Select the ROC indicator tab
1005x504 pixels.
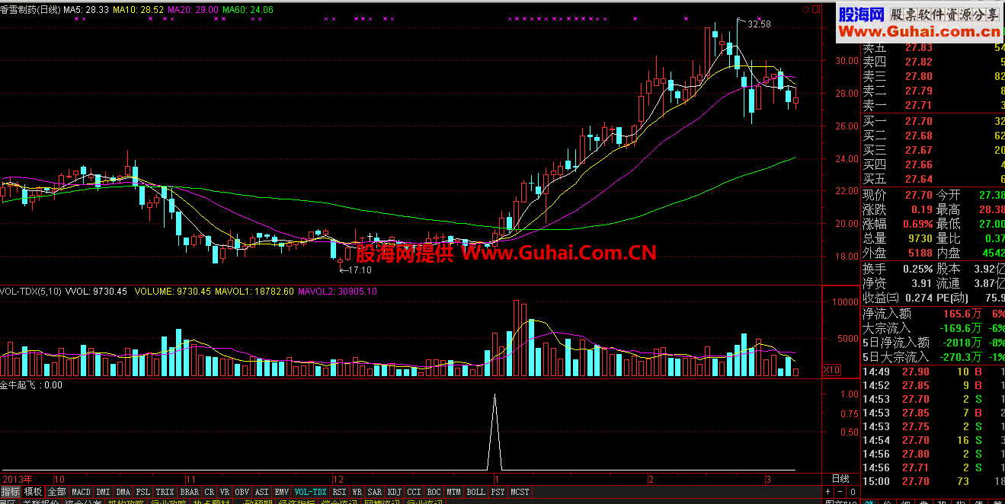(434, 492)
